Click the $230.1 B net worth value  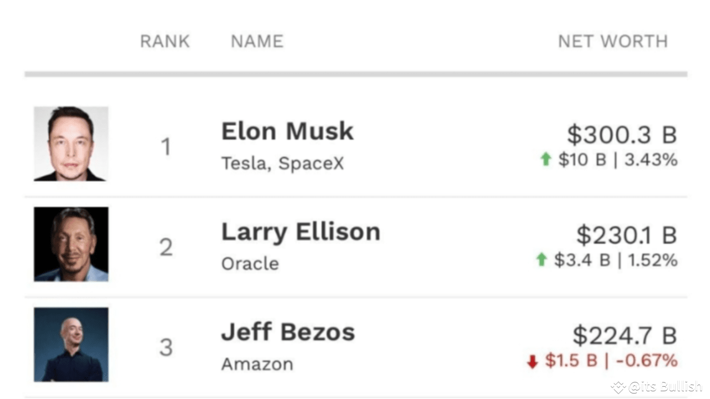tap(626, 235)
